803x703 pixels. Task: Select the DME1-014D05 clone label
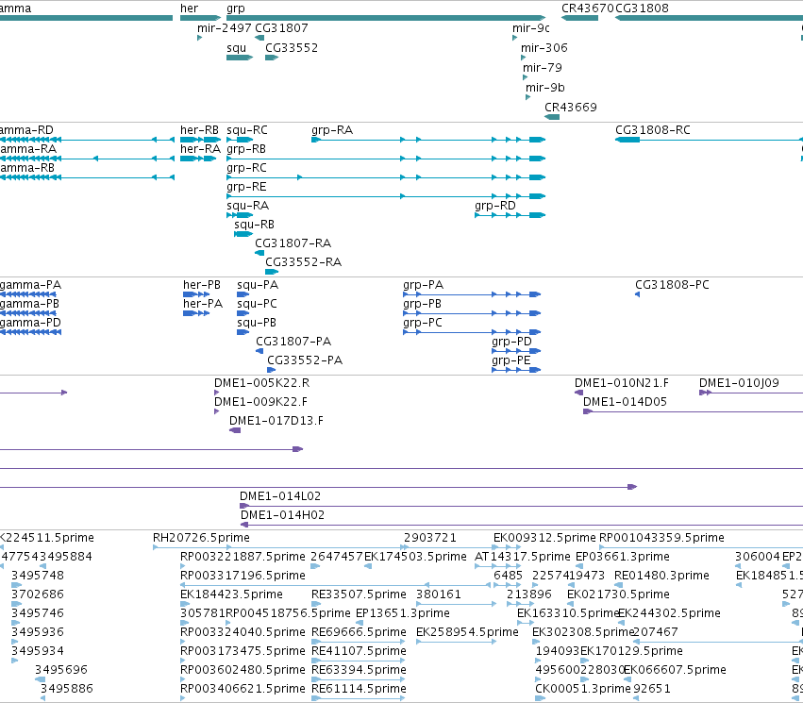click(x=626, y=402)
